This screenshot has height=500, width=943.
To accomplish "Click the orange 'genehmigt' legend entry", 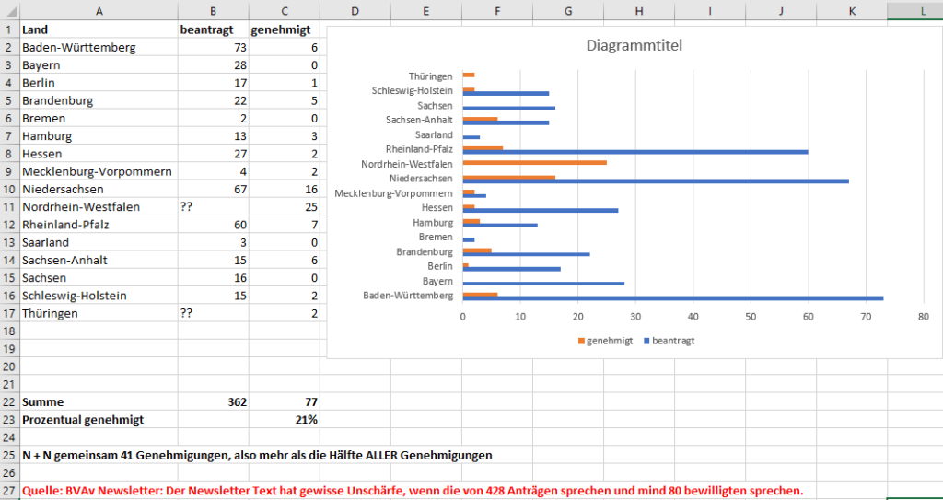I will (x=605, y=341).
